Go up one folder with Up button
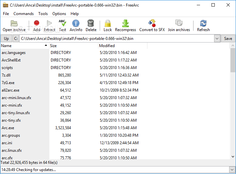The width and height of the screenshot is (236, 174). click(x=6, y=39)
